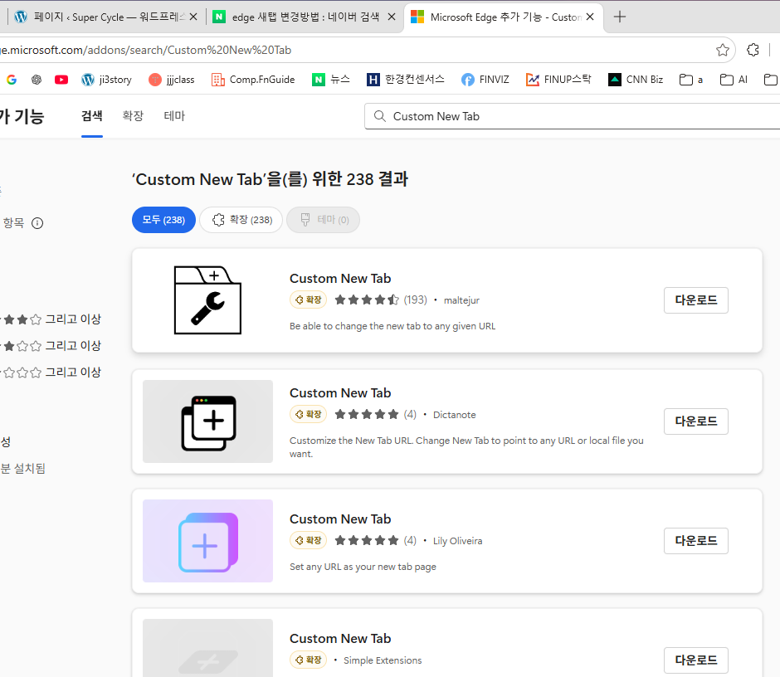Open Custom New Tab title by Simple Extensions
Screen dimensions: 780x677
pyautogui.click(x=340, y=639)
